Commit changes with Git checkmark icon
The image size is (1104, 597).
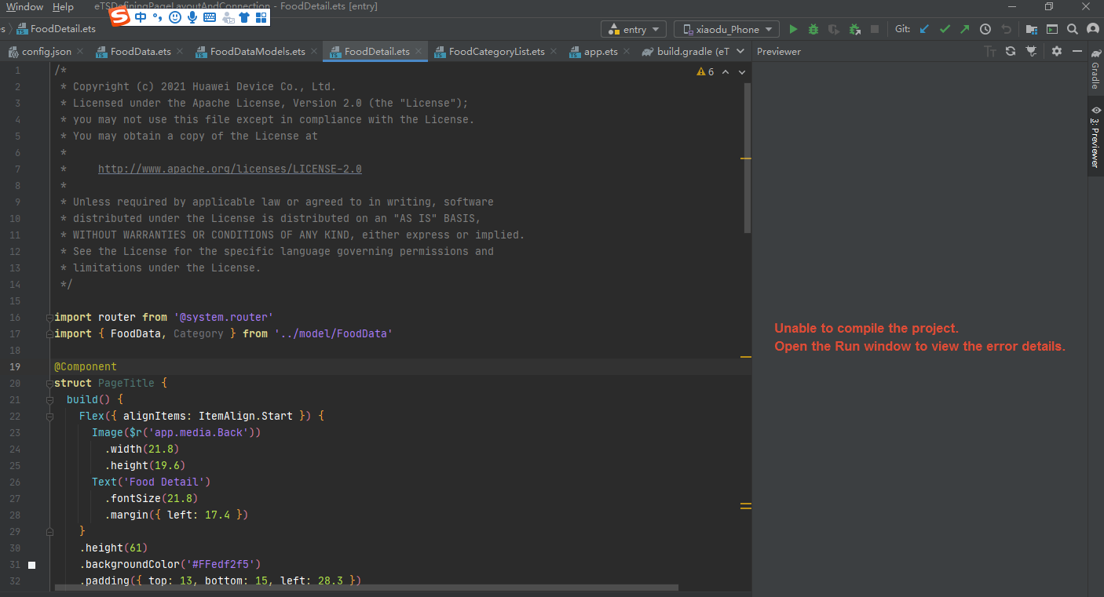click(x=945, y=29)
